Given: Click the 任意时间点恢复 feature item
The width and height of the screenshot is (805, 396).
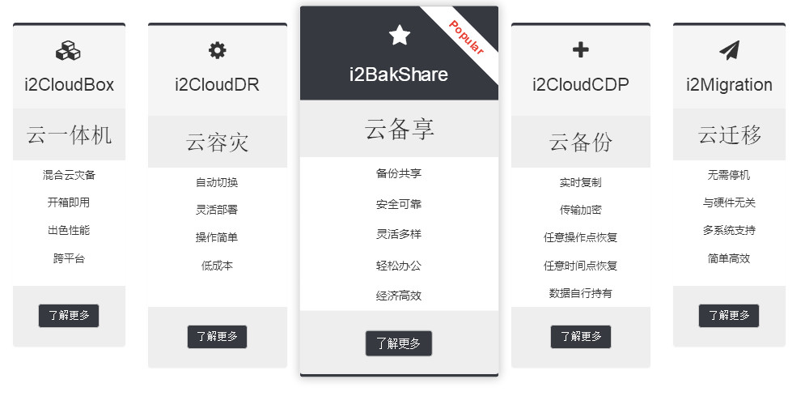Looking at the screenshot, I should click(581, 266).
